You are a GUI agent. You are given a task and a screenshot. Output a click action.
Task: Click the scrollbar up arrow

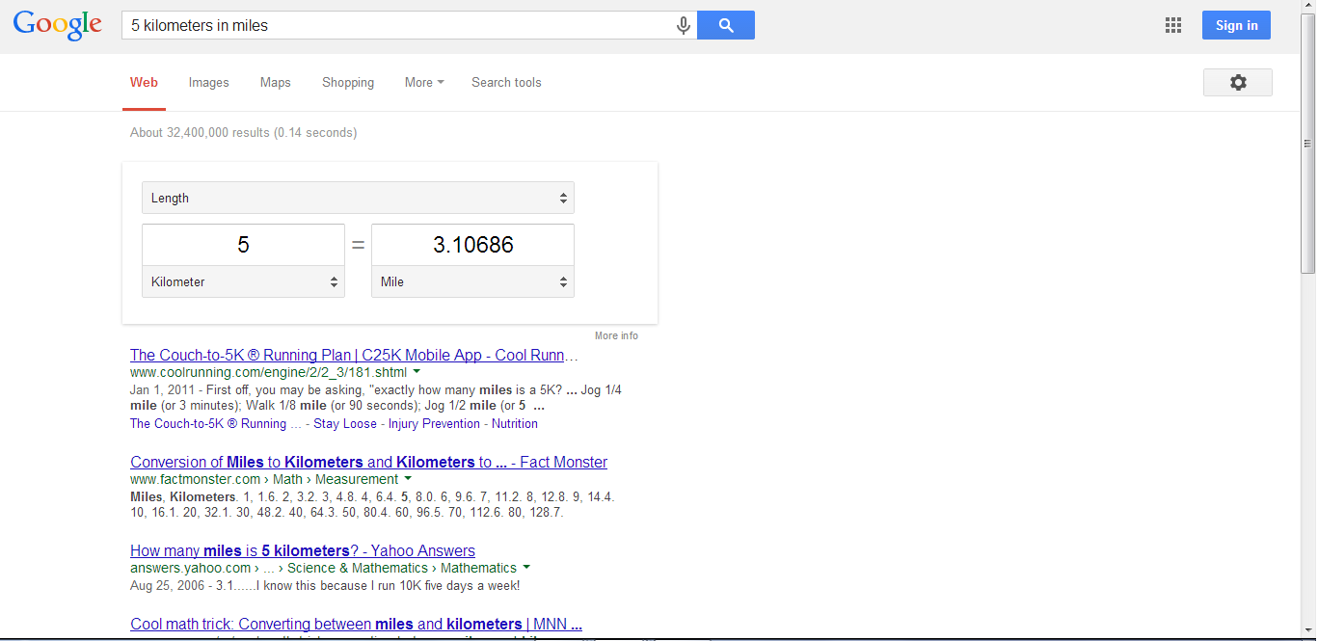point(1307,8)
